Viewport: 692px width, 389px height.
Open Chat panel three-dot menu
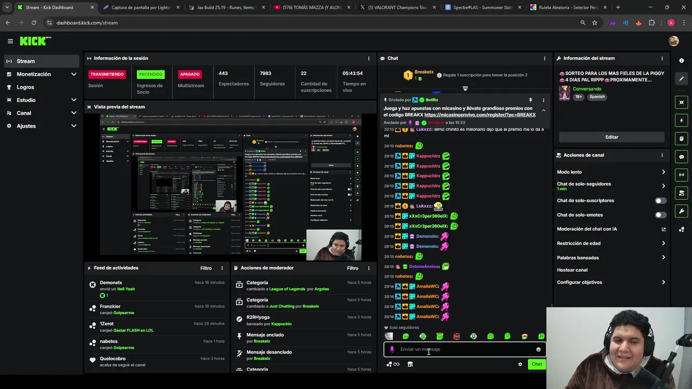(544, 58)
